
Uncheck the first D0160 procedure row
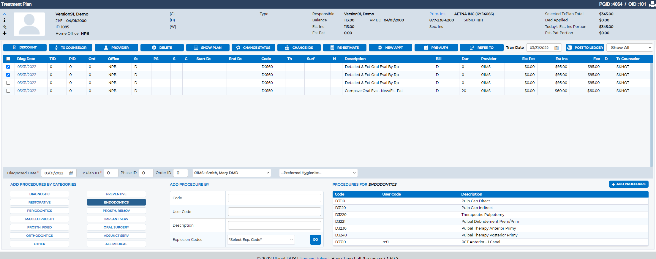(x=8, y=67)
